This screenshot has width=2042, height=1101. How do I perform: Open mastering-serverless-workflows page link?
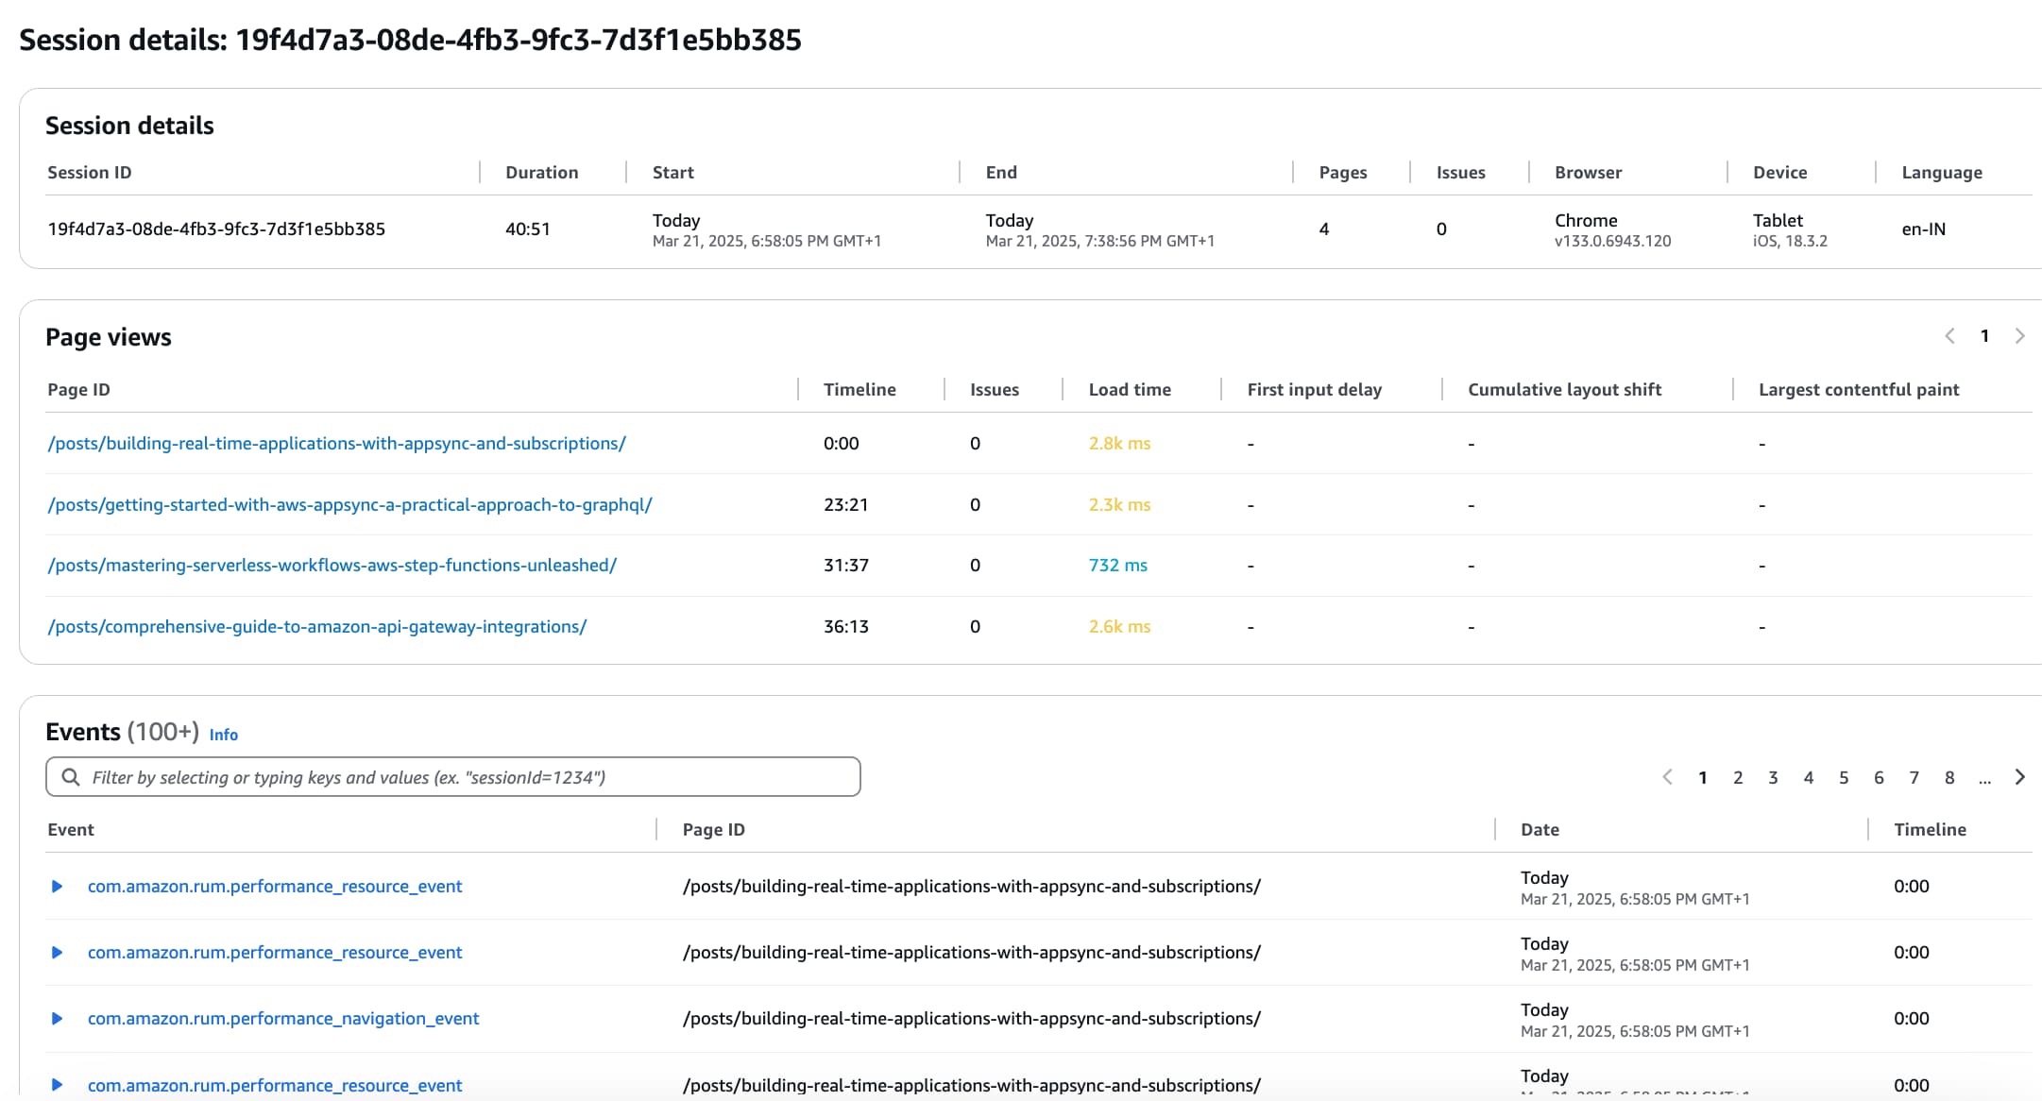tap(332, 566)
